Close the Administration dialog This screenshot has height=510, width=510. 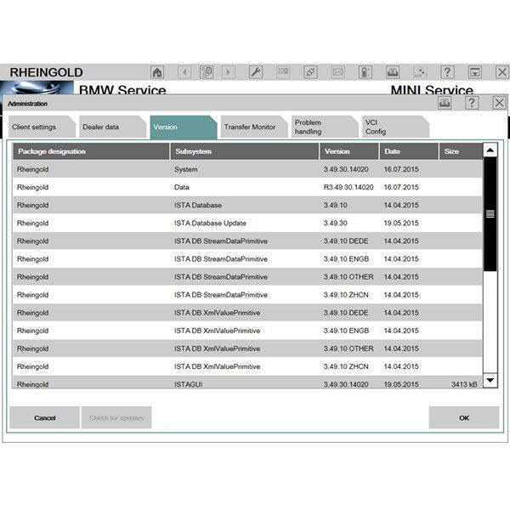pos(499,103)
